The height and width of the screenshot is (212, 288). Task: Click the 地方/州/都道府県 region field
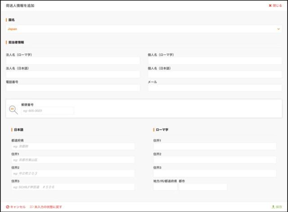coord(165,187)
